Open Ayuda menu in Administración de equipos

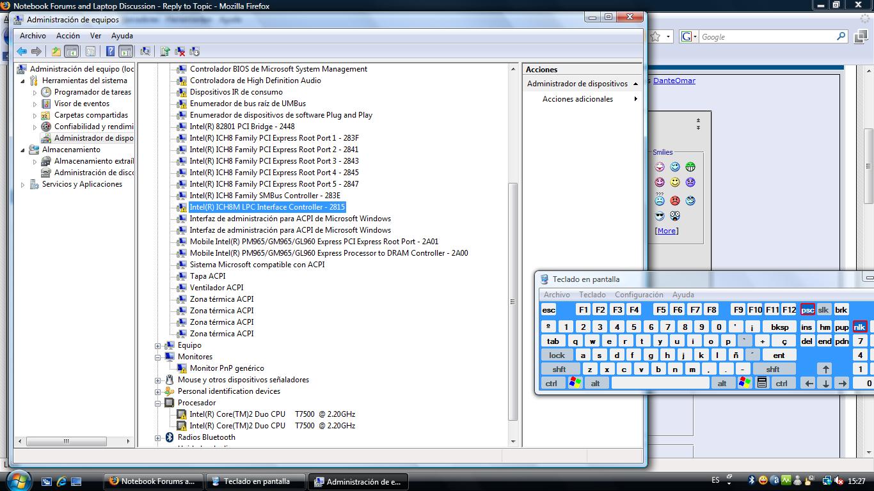(122, 36)
